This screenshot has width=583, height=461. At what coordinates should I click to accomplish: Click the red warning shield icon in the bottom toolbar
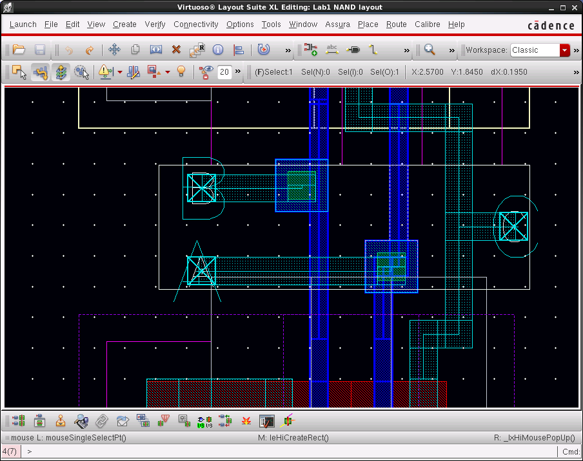tap(164, 421)
